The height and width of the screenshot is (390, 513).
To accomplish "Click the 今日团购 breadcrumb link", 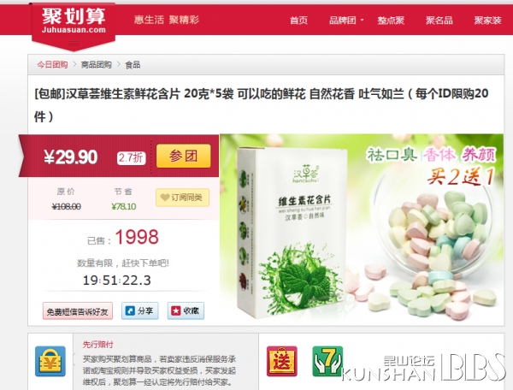I will coord(52,64).
